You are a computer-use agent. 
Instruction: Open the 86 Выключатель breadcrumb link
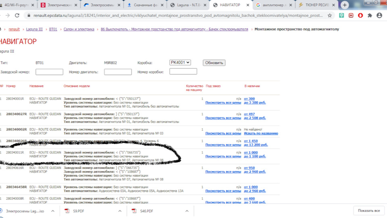point(174,29)
